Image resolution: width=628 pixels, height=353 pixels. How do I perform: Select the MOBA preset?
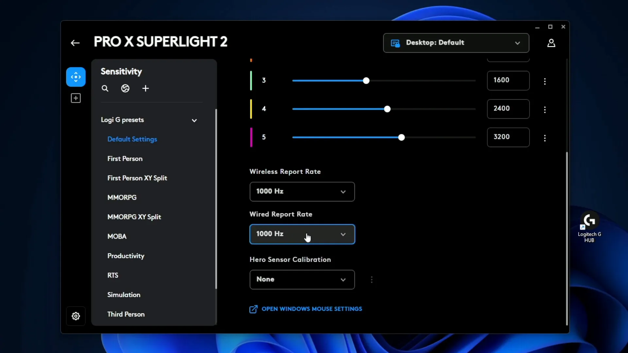(x=117, y=236)
